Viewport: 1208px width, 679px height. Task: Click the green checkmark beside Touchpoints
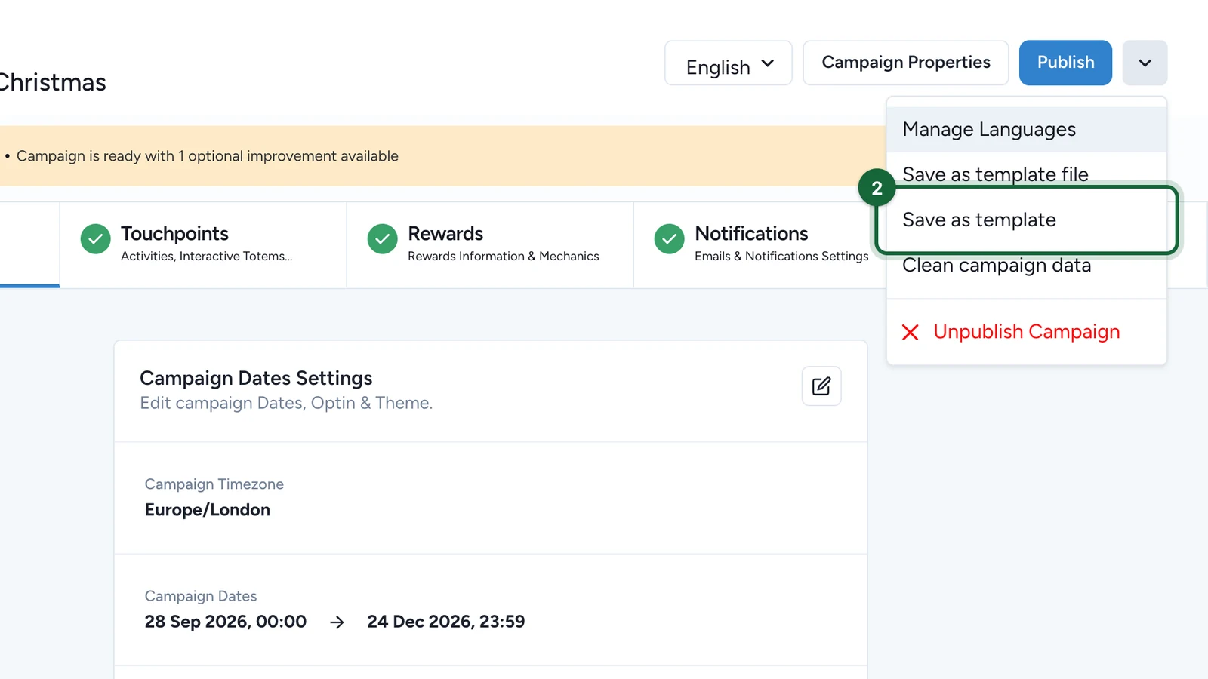click(x=96, y=239)
